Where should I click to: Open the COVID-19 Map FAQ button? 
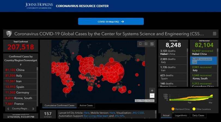[x=111, y=21]
